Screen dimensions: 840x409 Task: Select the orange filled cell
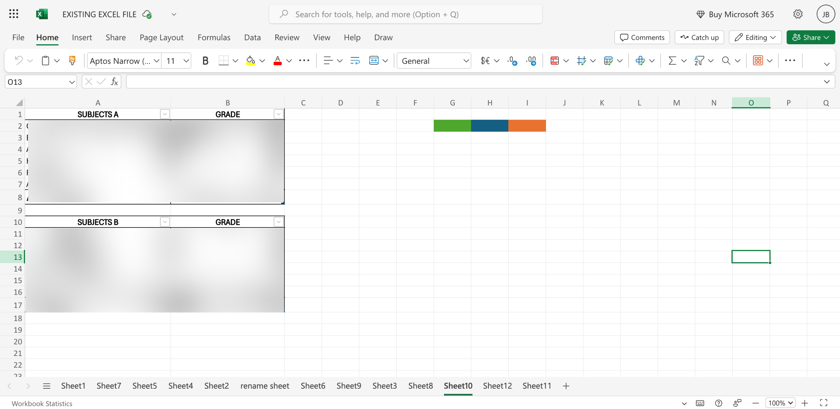[527, 126]
